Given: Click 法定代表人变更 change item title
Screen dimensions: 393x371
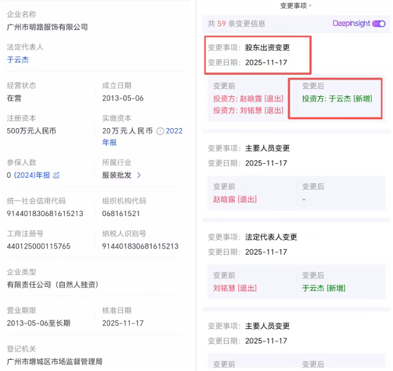Looking at the screenshot, I should (271, 237).
